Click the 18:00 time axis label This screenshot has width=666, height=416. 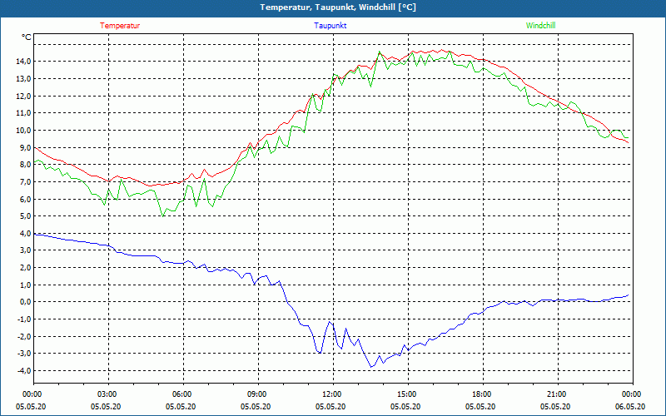(483, 394)
